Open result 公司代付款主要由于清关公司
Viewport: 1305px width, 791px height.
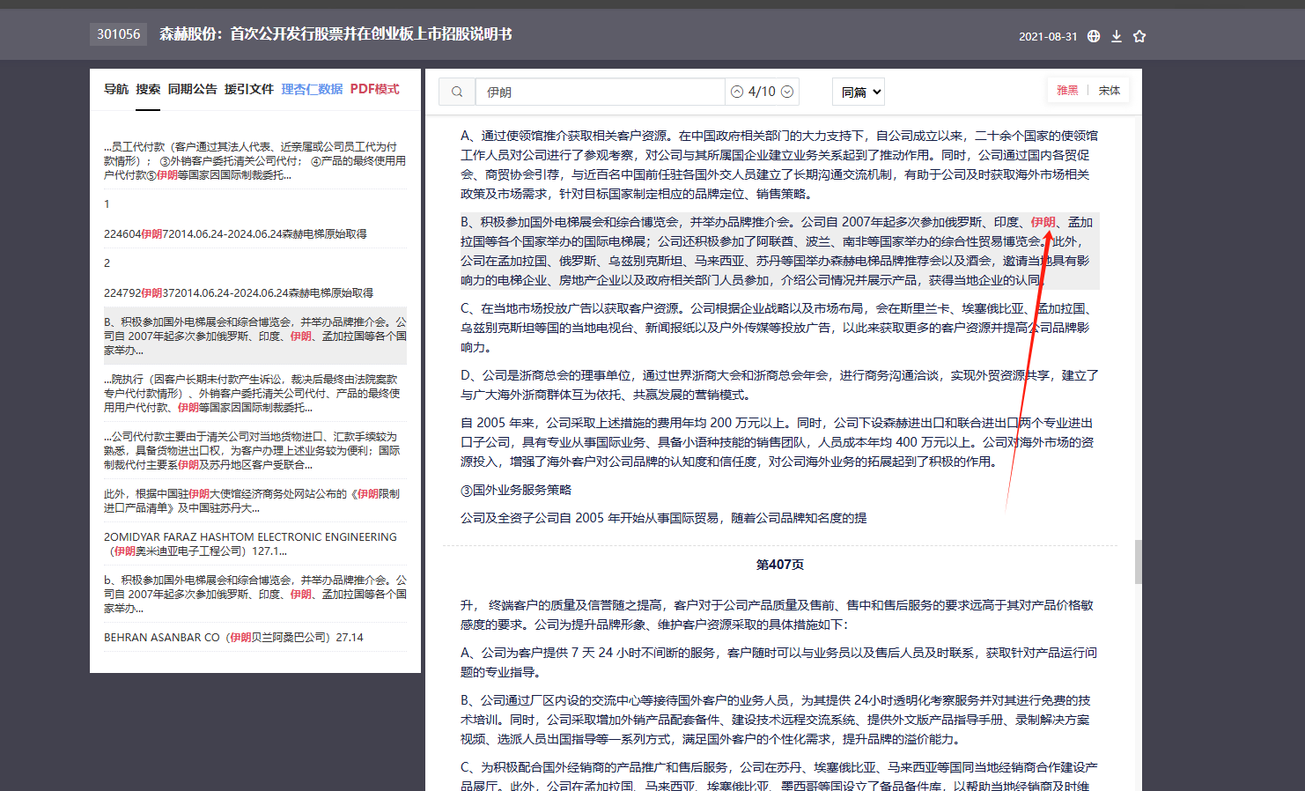pyautogui.click(x=255, y=450)
